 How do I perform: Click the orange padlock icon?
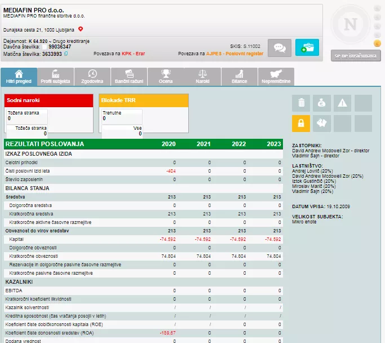pyautogui.click(x=302, y=123)
